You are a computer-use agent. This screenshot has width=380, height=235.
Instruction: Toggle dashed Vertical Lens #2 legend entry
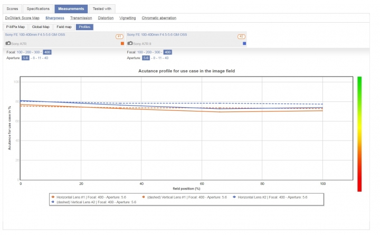pos(94,202)
